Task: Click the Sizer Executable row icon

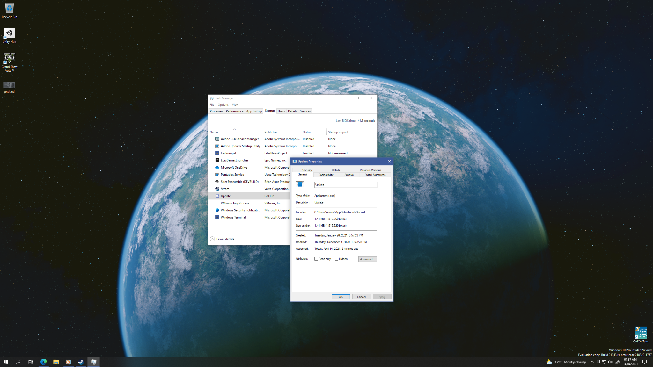Action: 217,182
